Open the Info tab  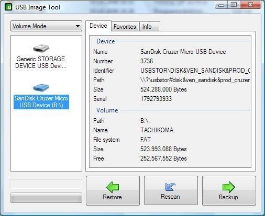tap(147, 27)
